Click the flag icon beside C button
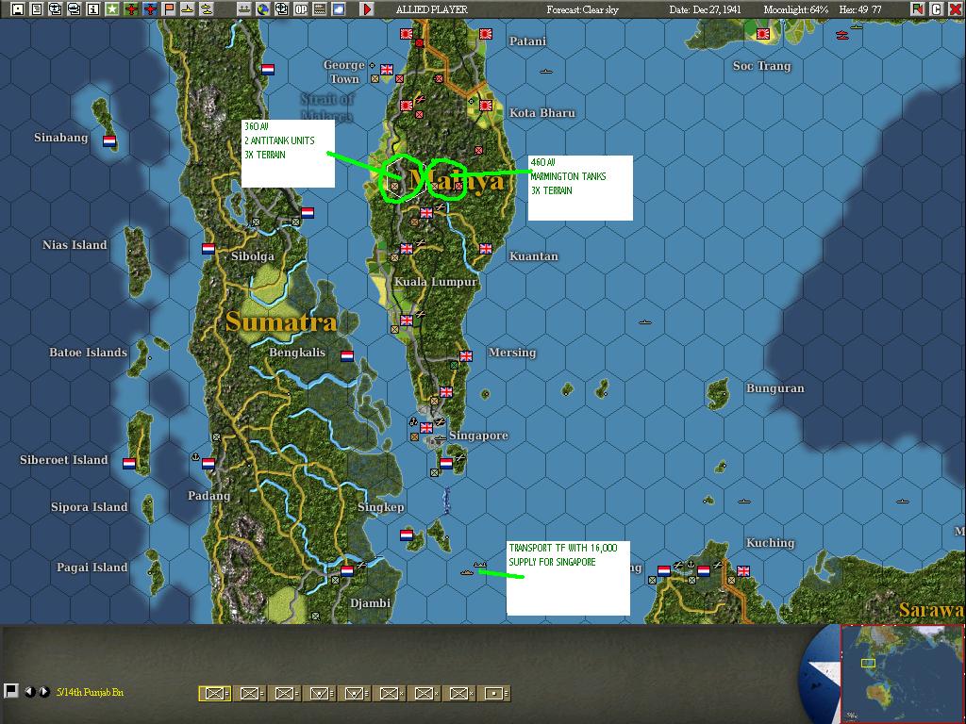Screen dimensions: 966x724 point(917,9)
